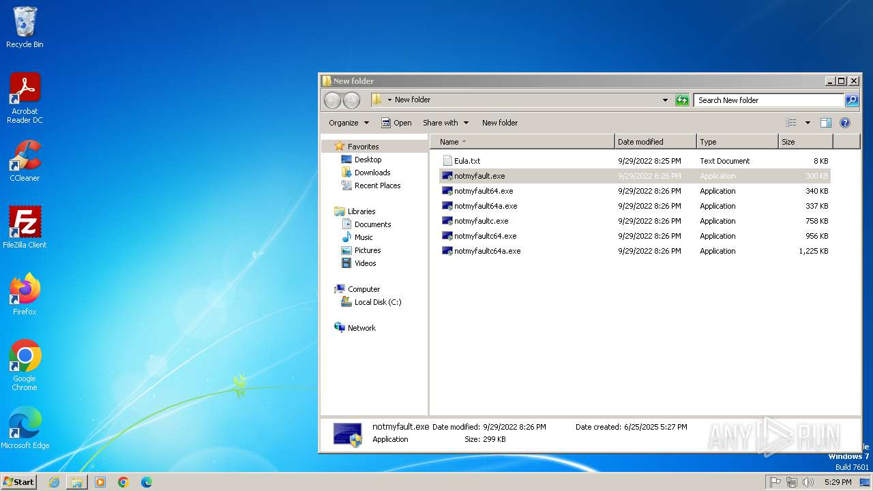Click the Explorer Forward arrow button

click(x=351, y=100)
